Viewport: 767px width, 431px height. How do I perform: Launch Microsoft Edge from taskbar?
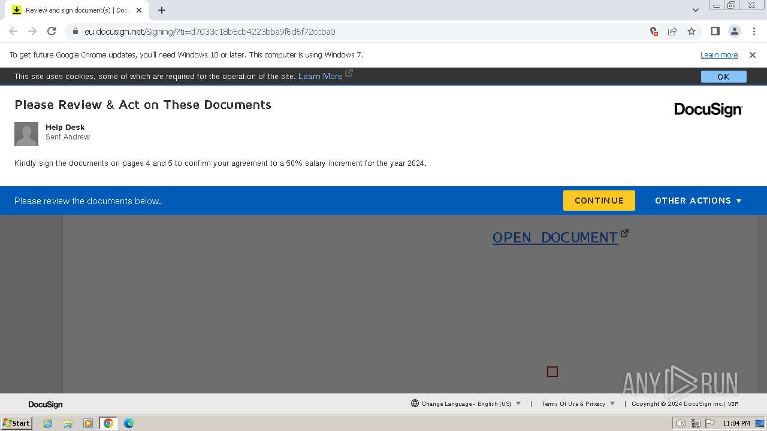coord(129,423)
